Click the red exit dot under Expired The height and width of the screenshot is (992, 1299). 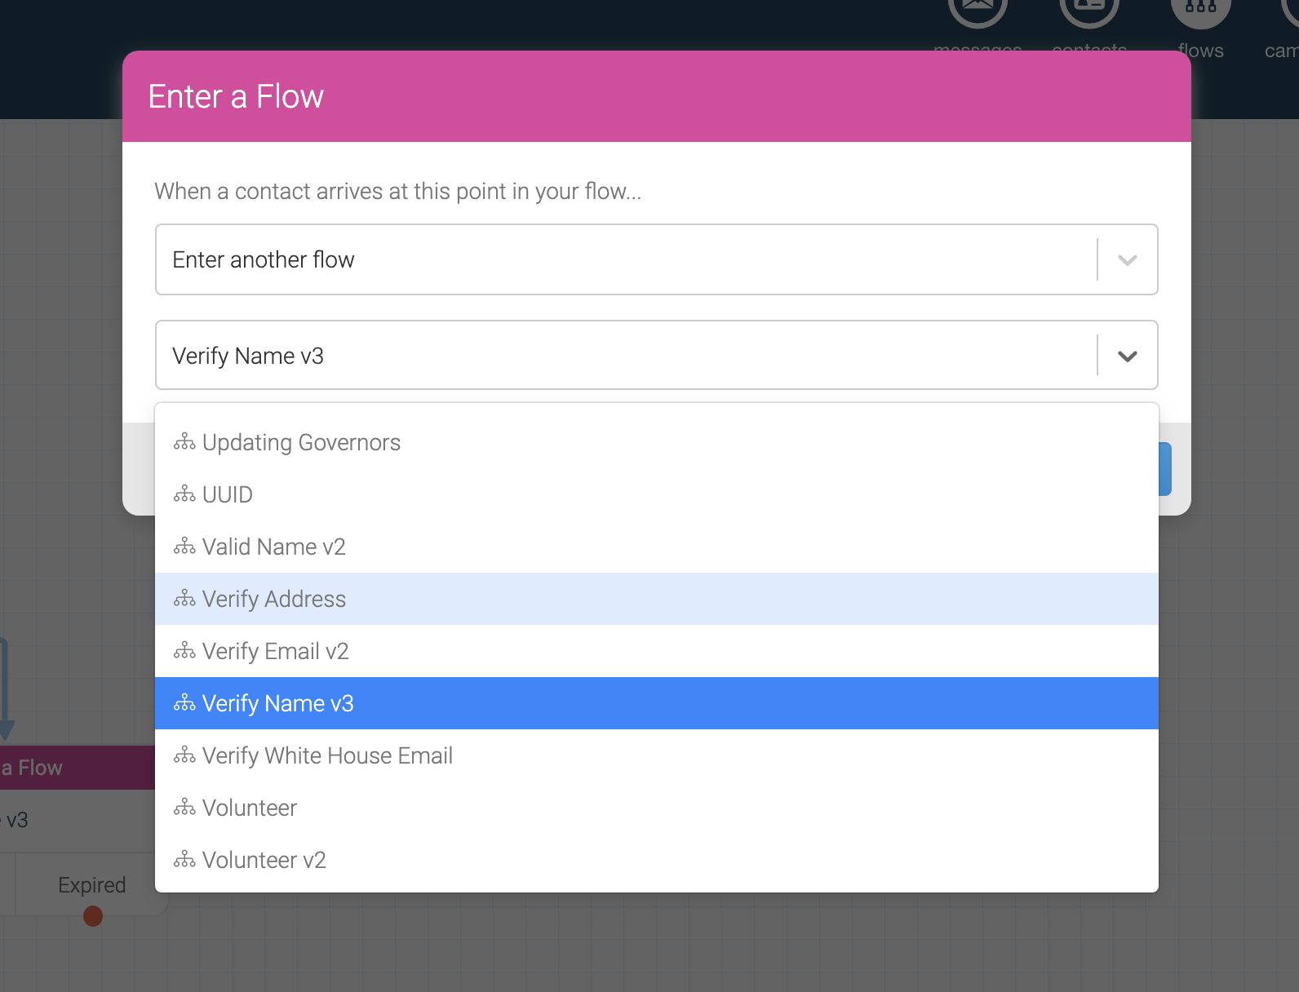(x=93, y=916)
